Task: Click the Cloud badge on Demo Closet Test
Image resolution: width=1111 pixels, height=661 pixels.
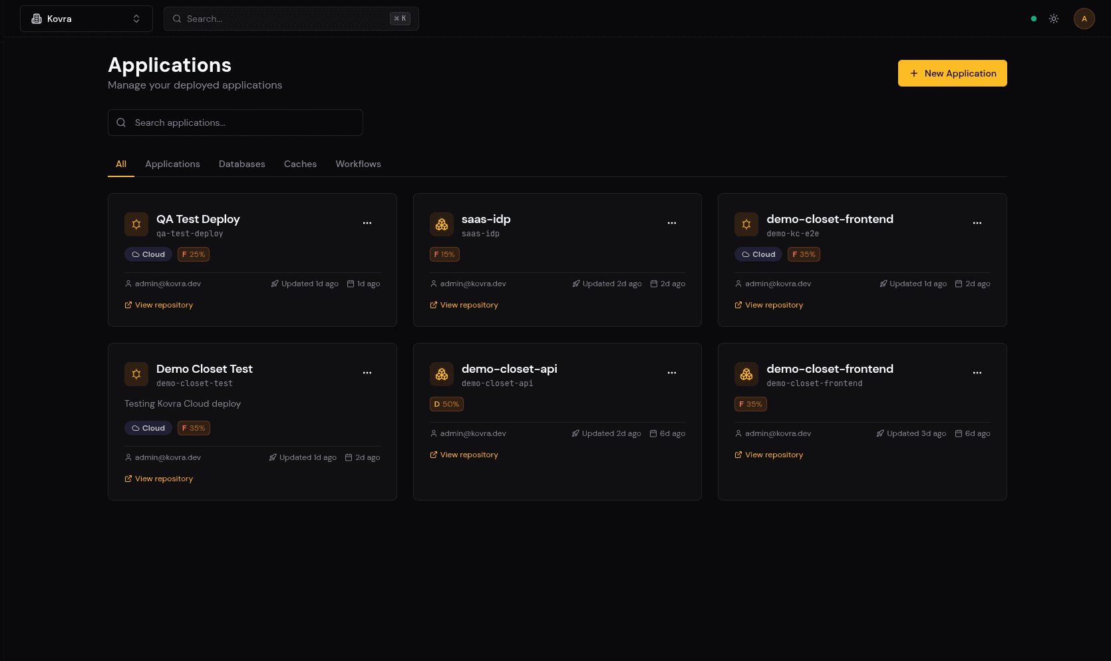Action: (x=148, y=428)
